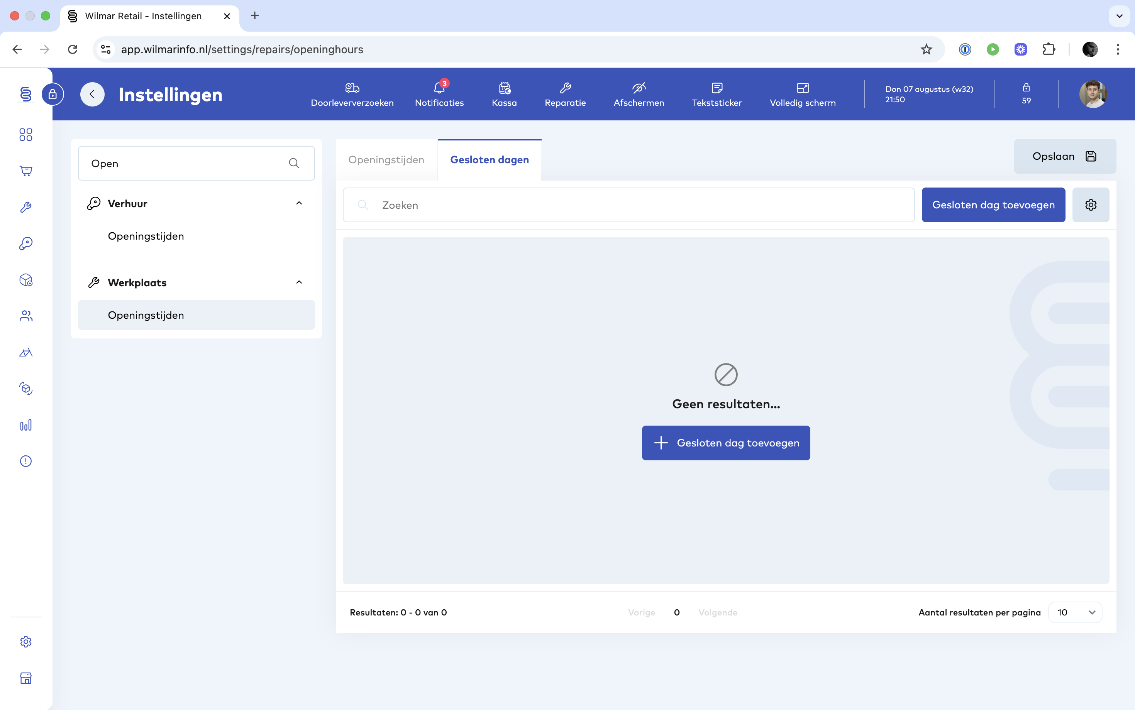Open shopping cart in left sidebar
The width and height of the screenshot is (1135, 710).
[x=26, y=171]
